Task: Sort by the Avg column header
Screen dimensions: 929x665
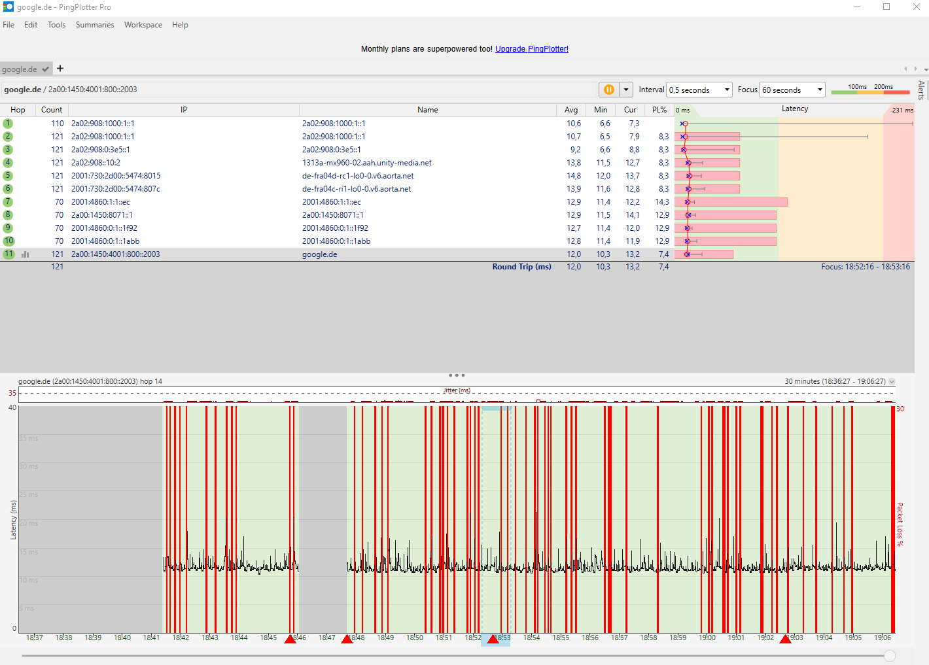Action: tap(571, 110)
